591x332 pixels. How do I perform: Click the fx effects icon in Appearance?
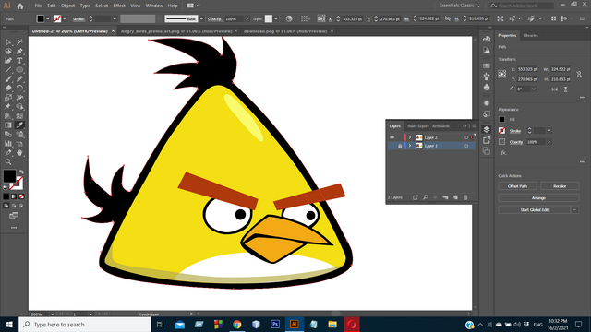[x=503, y=153]
